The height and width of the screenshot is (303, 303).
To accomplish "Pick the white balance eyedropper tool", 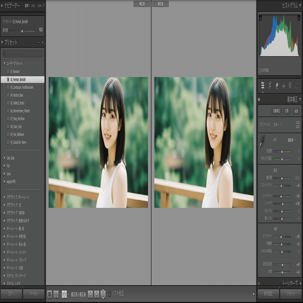I will 262,141.
